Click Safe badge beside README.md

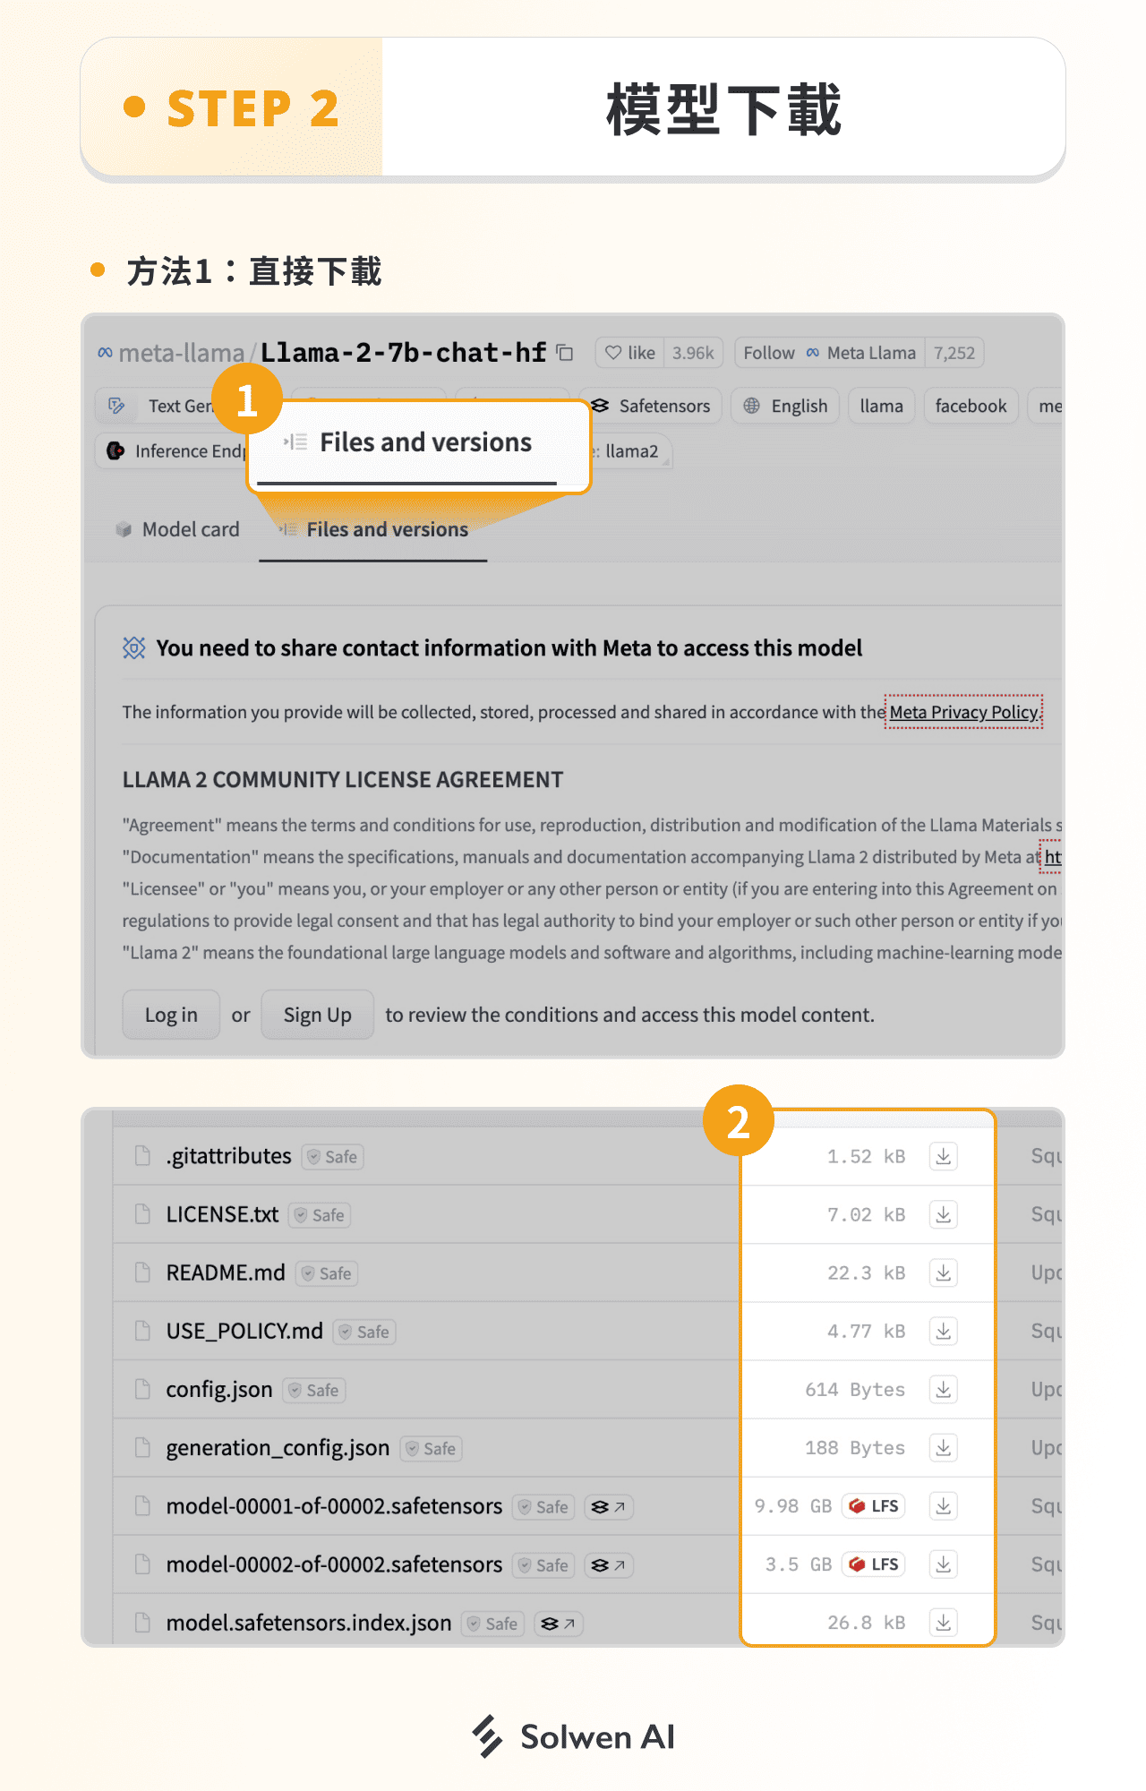(327, 1273)
